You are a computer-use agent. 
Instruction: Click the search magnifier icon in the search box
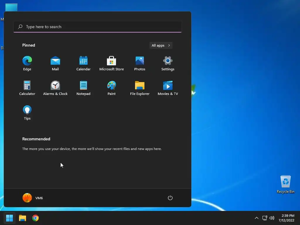coord(20,27)
